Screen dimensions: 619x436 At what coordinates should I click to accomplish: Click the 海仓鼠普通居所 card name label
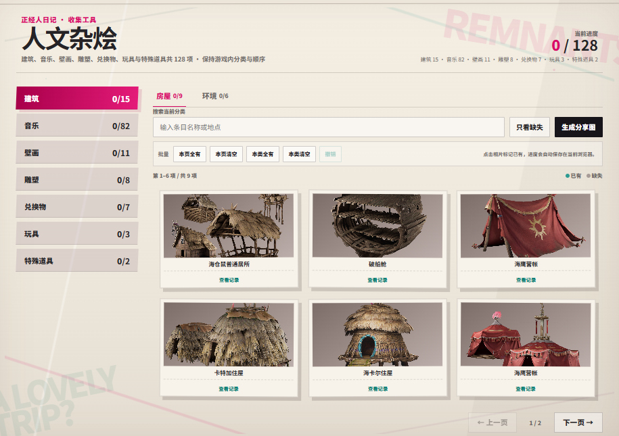(x=229, y=264)
